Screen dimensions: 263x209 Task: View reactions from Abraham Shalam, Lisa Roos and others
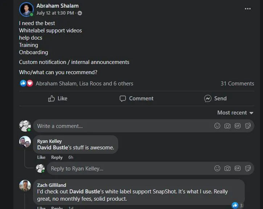[x=84, y=84]
